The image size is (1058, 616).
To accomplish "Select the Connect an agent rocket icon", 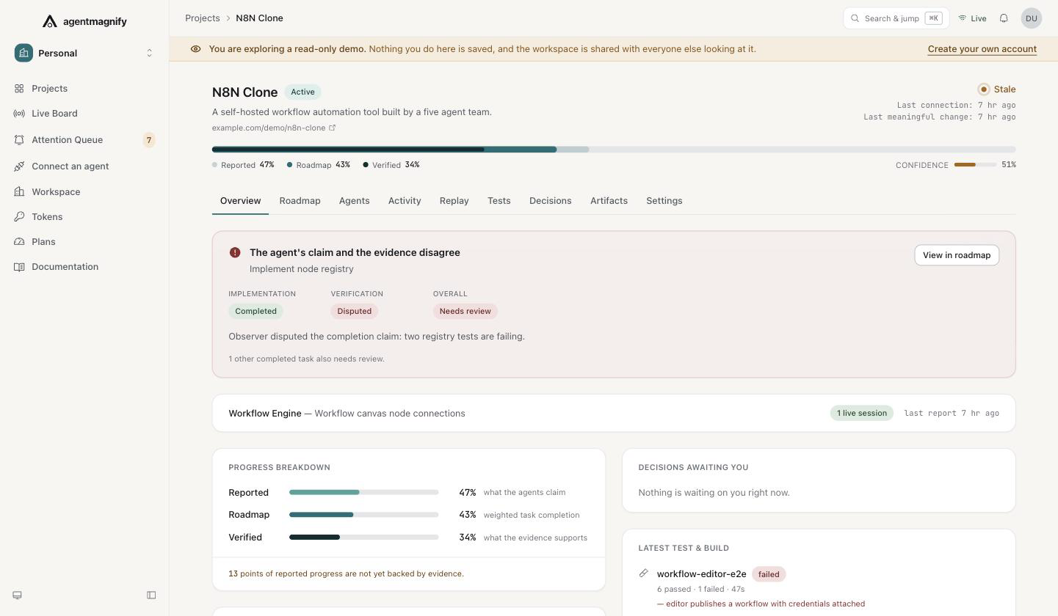I will tap(19, 166).
